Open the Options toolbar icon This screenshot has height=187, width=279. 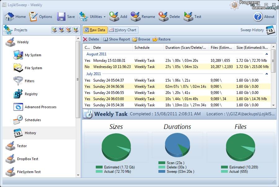tap(33, 17)
